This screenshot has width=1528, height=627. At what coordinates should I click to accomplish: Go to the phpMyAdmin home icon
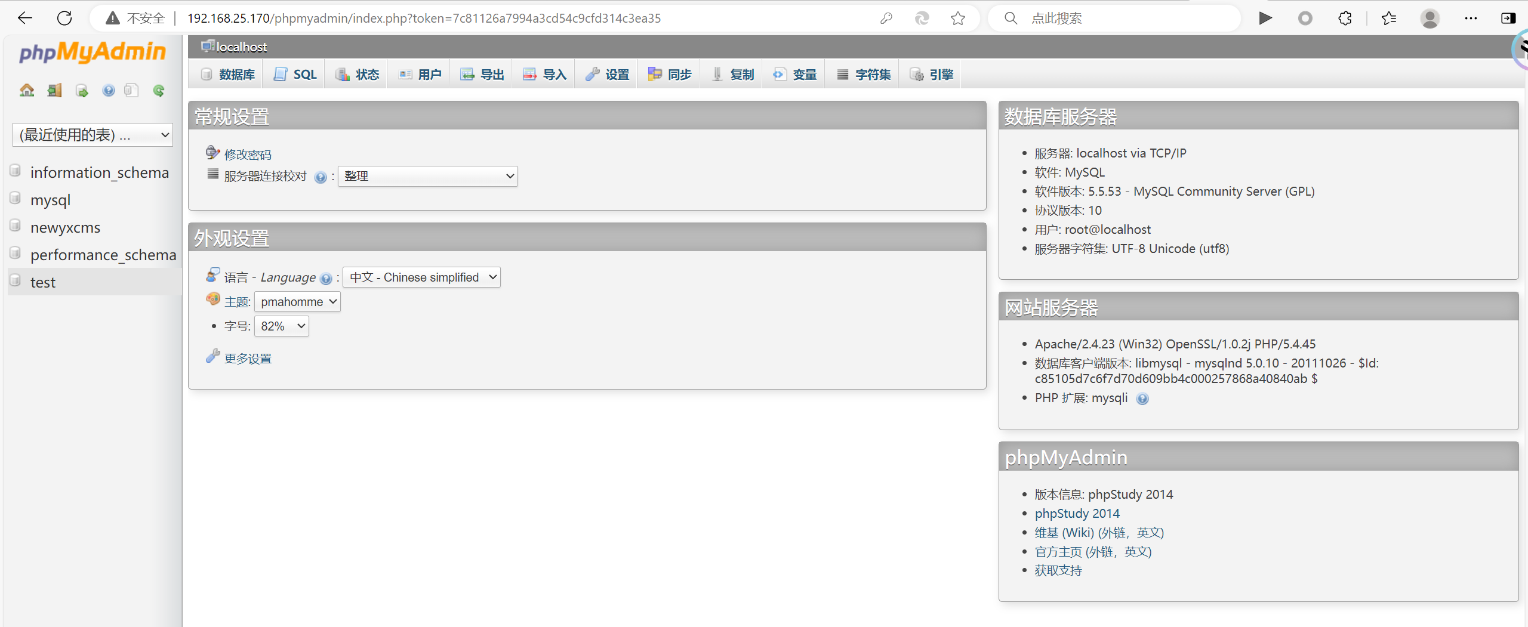click(x=27, y=90)
